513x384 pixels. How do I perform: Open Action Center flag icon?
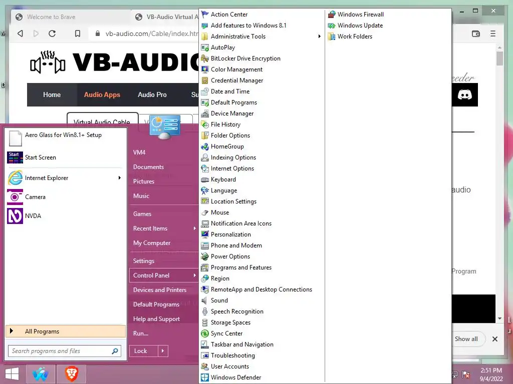(x=205, y=14)
